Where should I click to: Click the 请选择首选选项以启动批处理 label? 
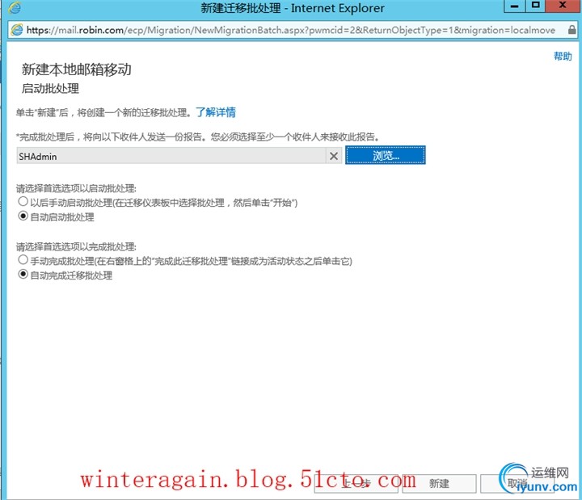[x=76, y=188]
